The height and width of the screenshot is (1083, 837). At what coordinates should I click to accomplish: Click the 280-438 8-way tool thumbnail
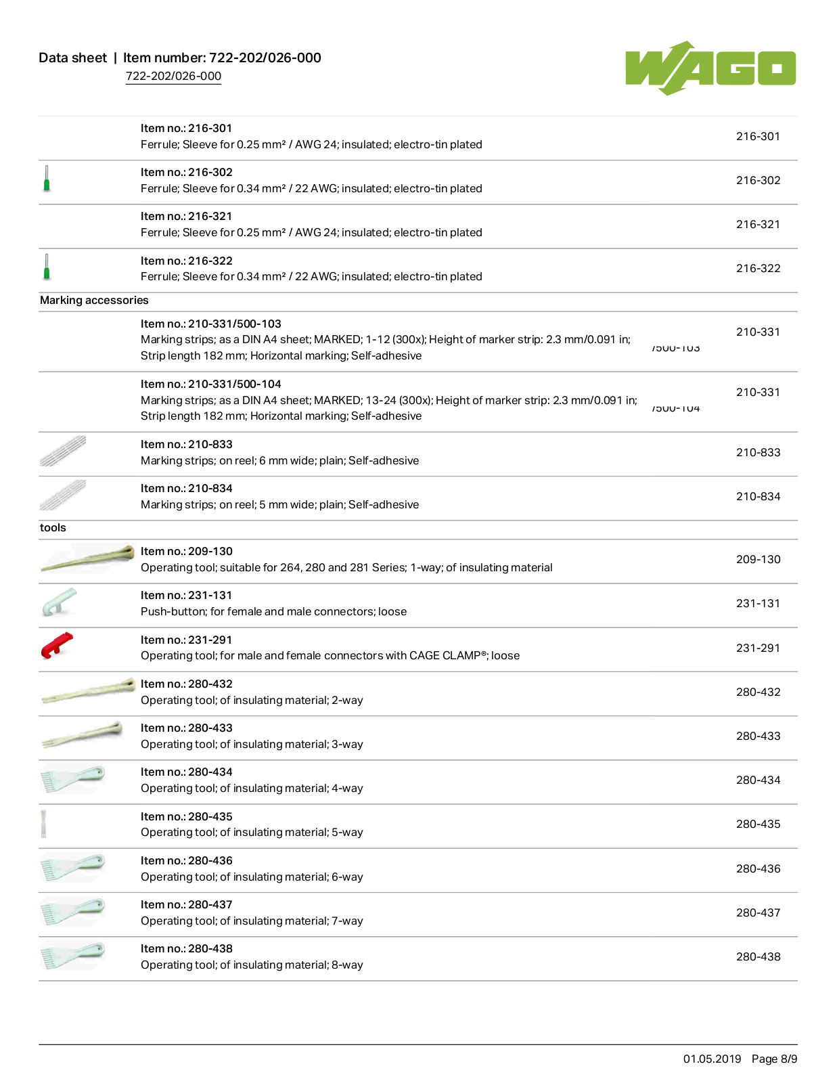click(x=72, y=956)
